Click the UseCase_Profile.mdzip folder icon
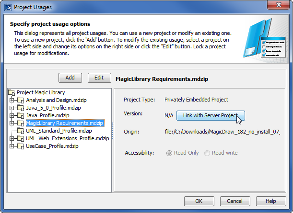 [x=21, y=146]
